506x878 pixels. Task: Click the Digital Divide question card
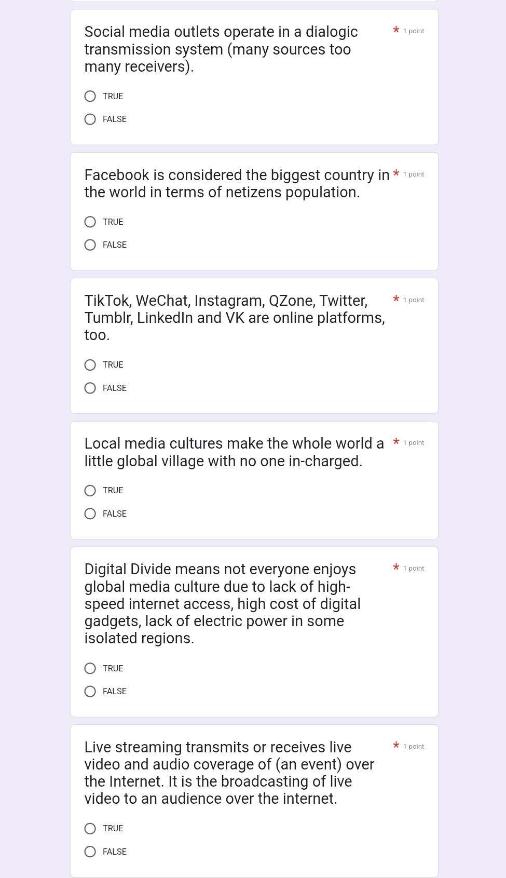(254, 631)
